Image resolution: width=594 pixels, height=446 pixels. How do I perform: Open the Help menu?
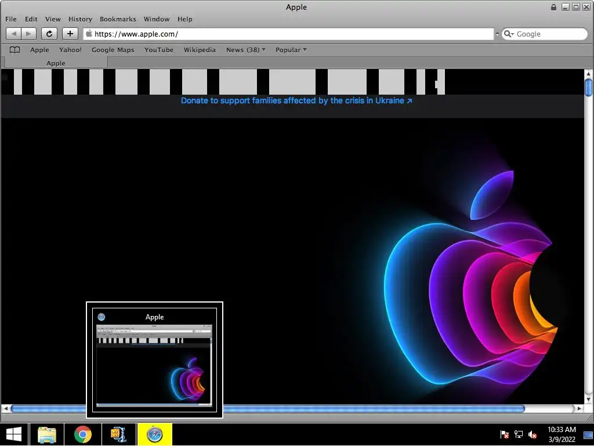pyautogui.click(x=185, y=19)
